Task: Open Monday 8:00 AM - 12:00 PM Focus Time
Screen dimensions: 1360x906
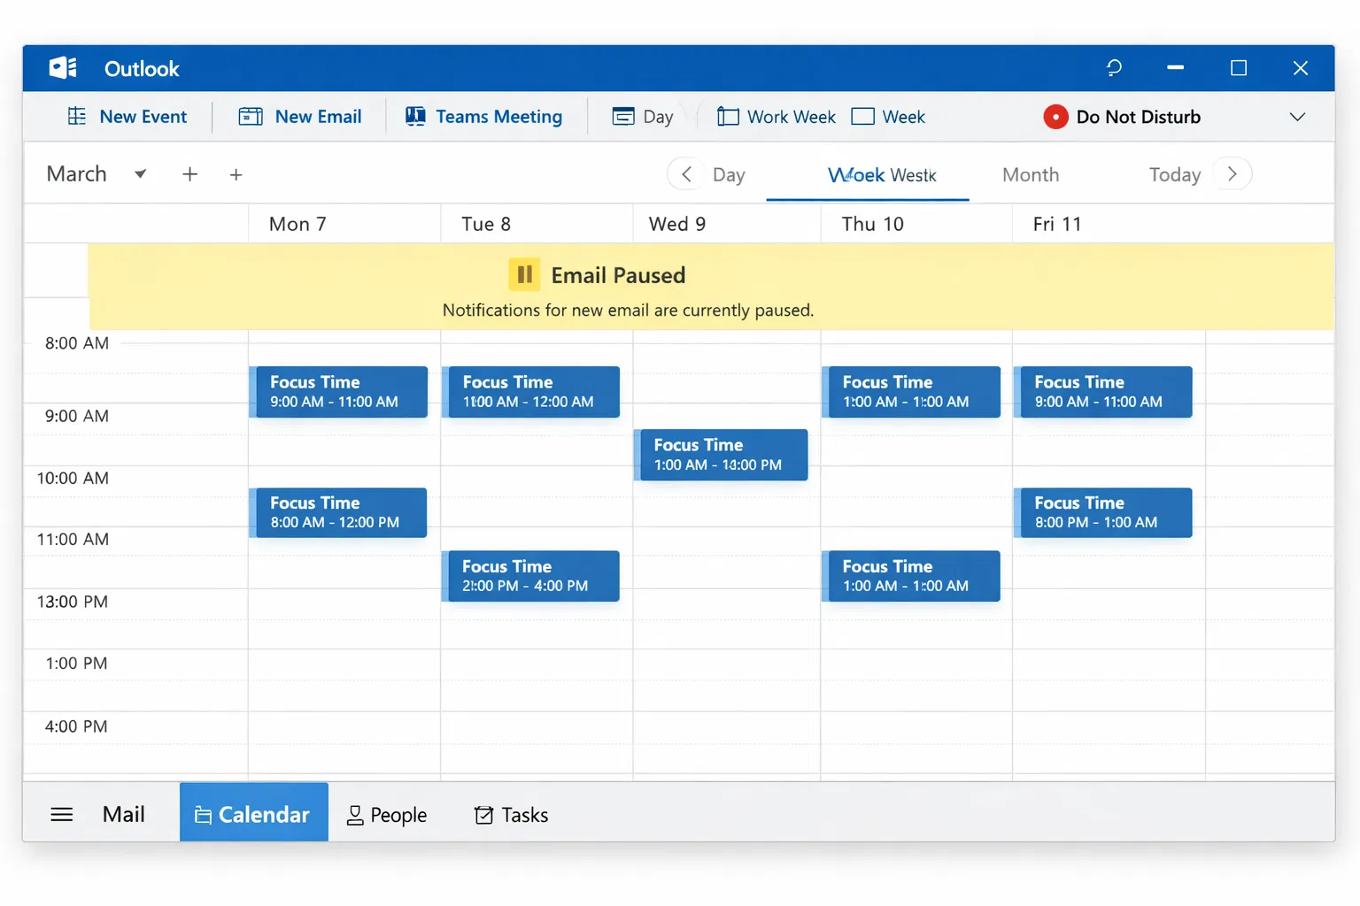Action: [338, 512]
